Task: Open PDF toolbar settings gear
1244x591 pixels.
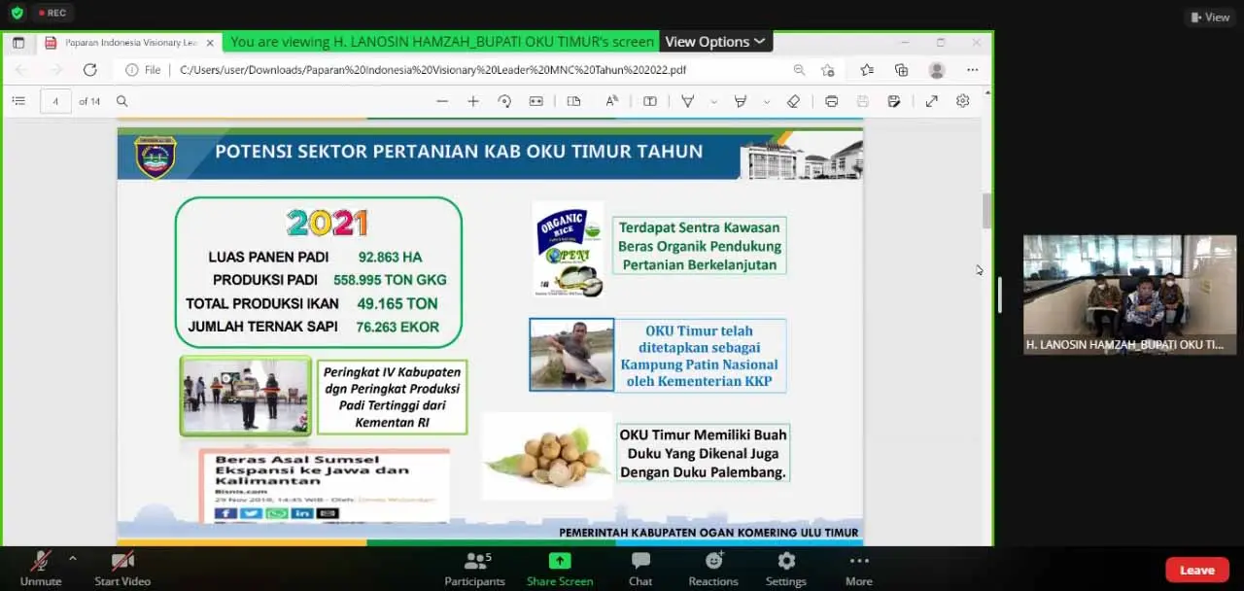Action: pyautogui.click(x=962, y=101)
